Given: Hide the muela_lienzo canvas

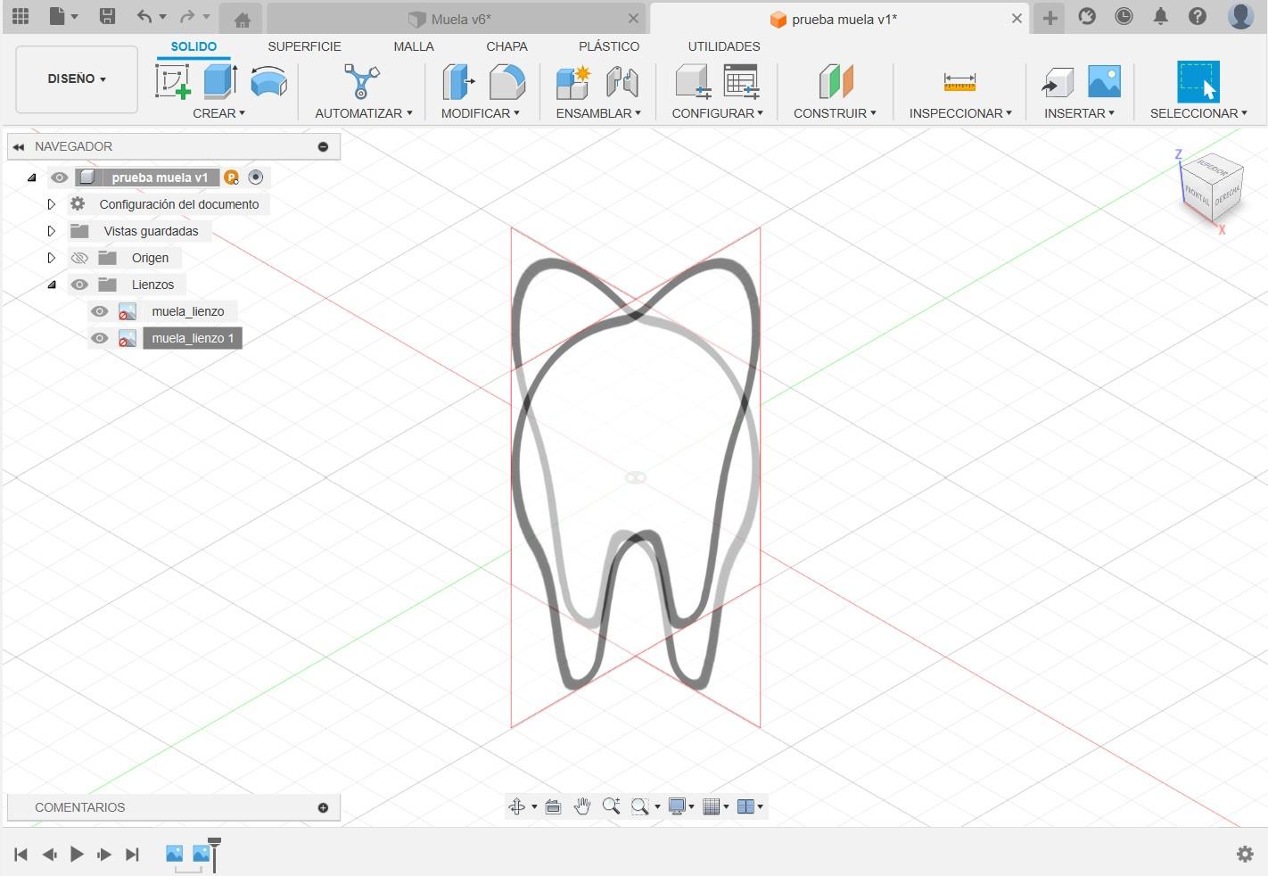Looking at the screenshot, I should click(99, 311).
